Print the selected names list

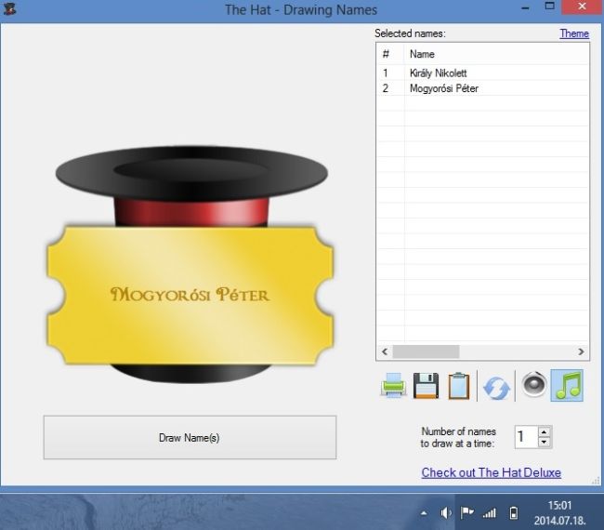(393, 386)
